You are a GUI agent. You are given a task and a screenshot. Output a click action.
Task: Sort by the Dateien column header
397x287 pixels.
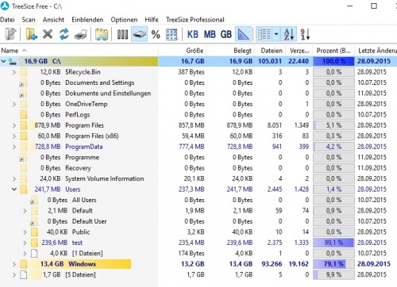pos(270,51)
